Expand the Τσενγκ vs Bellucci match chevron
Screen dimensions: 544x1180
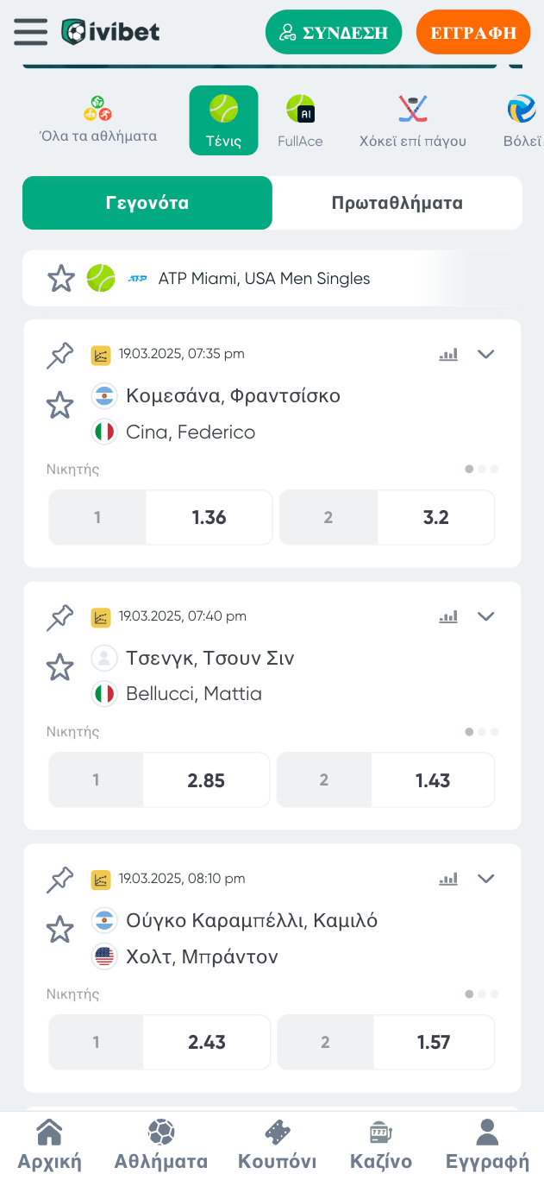(486, 616)
